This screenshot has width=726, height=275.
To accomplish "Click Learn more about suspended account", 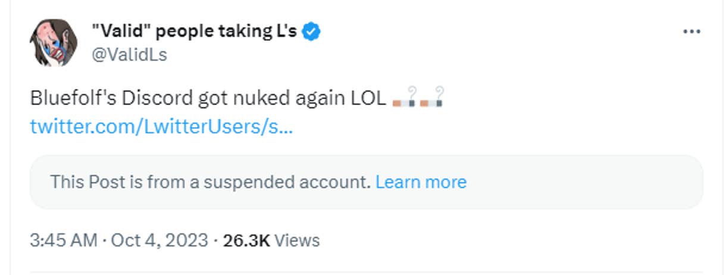I will pos(421,182).
